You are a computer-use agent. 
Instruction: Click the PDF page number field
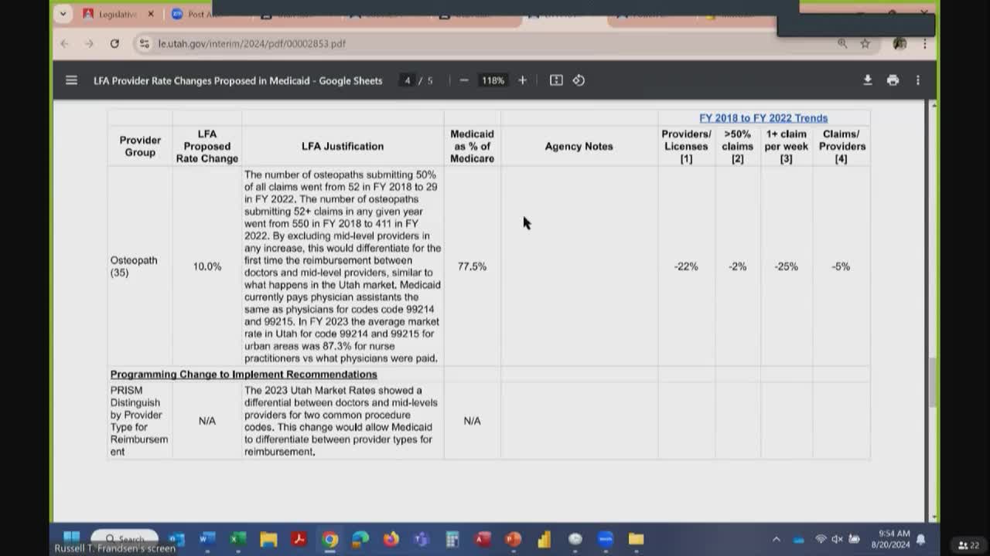tap(407, 80)
